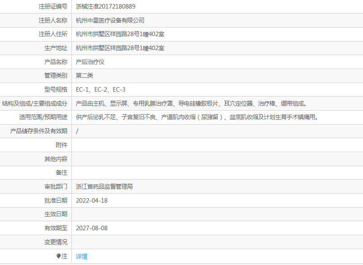Select registration number 浙械注准20172180889

[x=106, y=6]
